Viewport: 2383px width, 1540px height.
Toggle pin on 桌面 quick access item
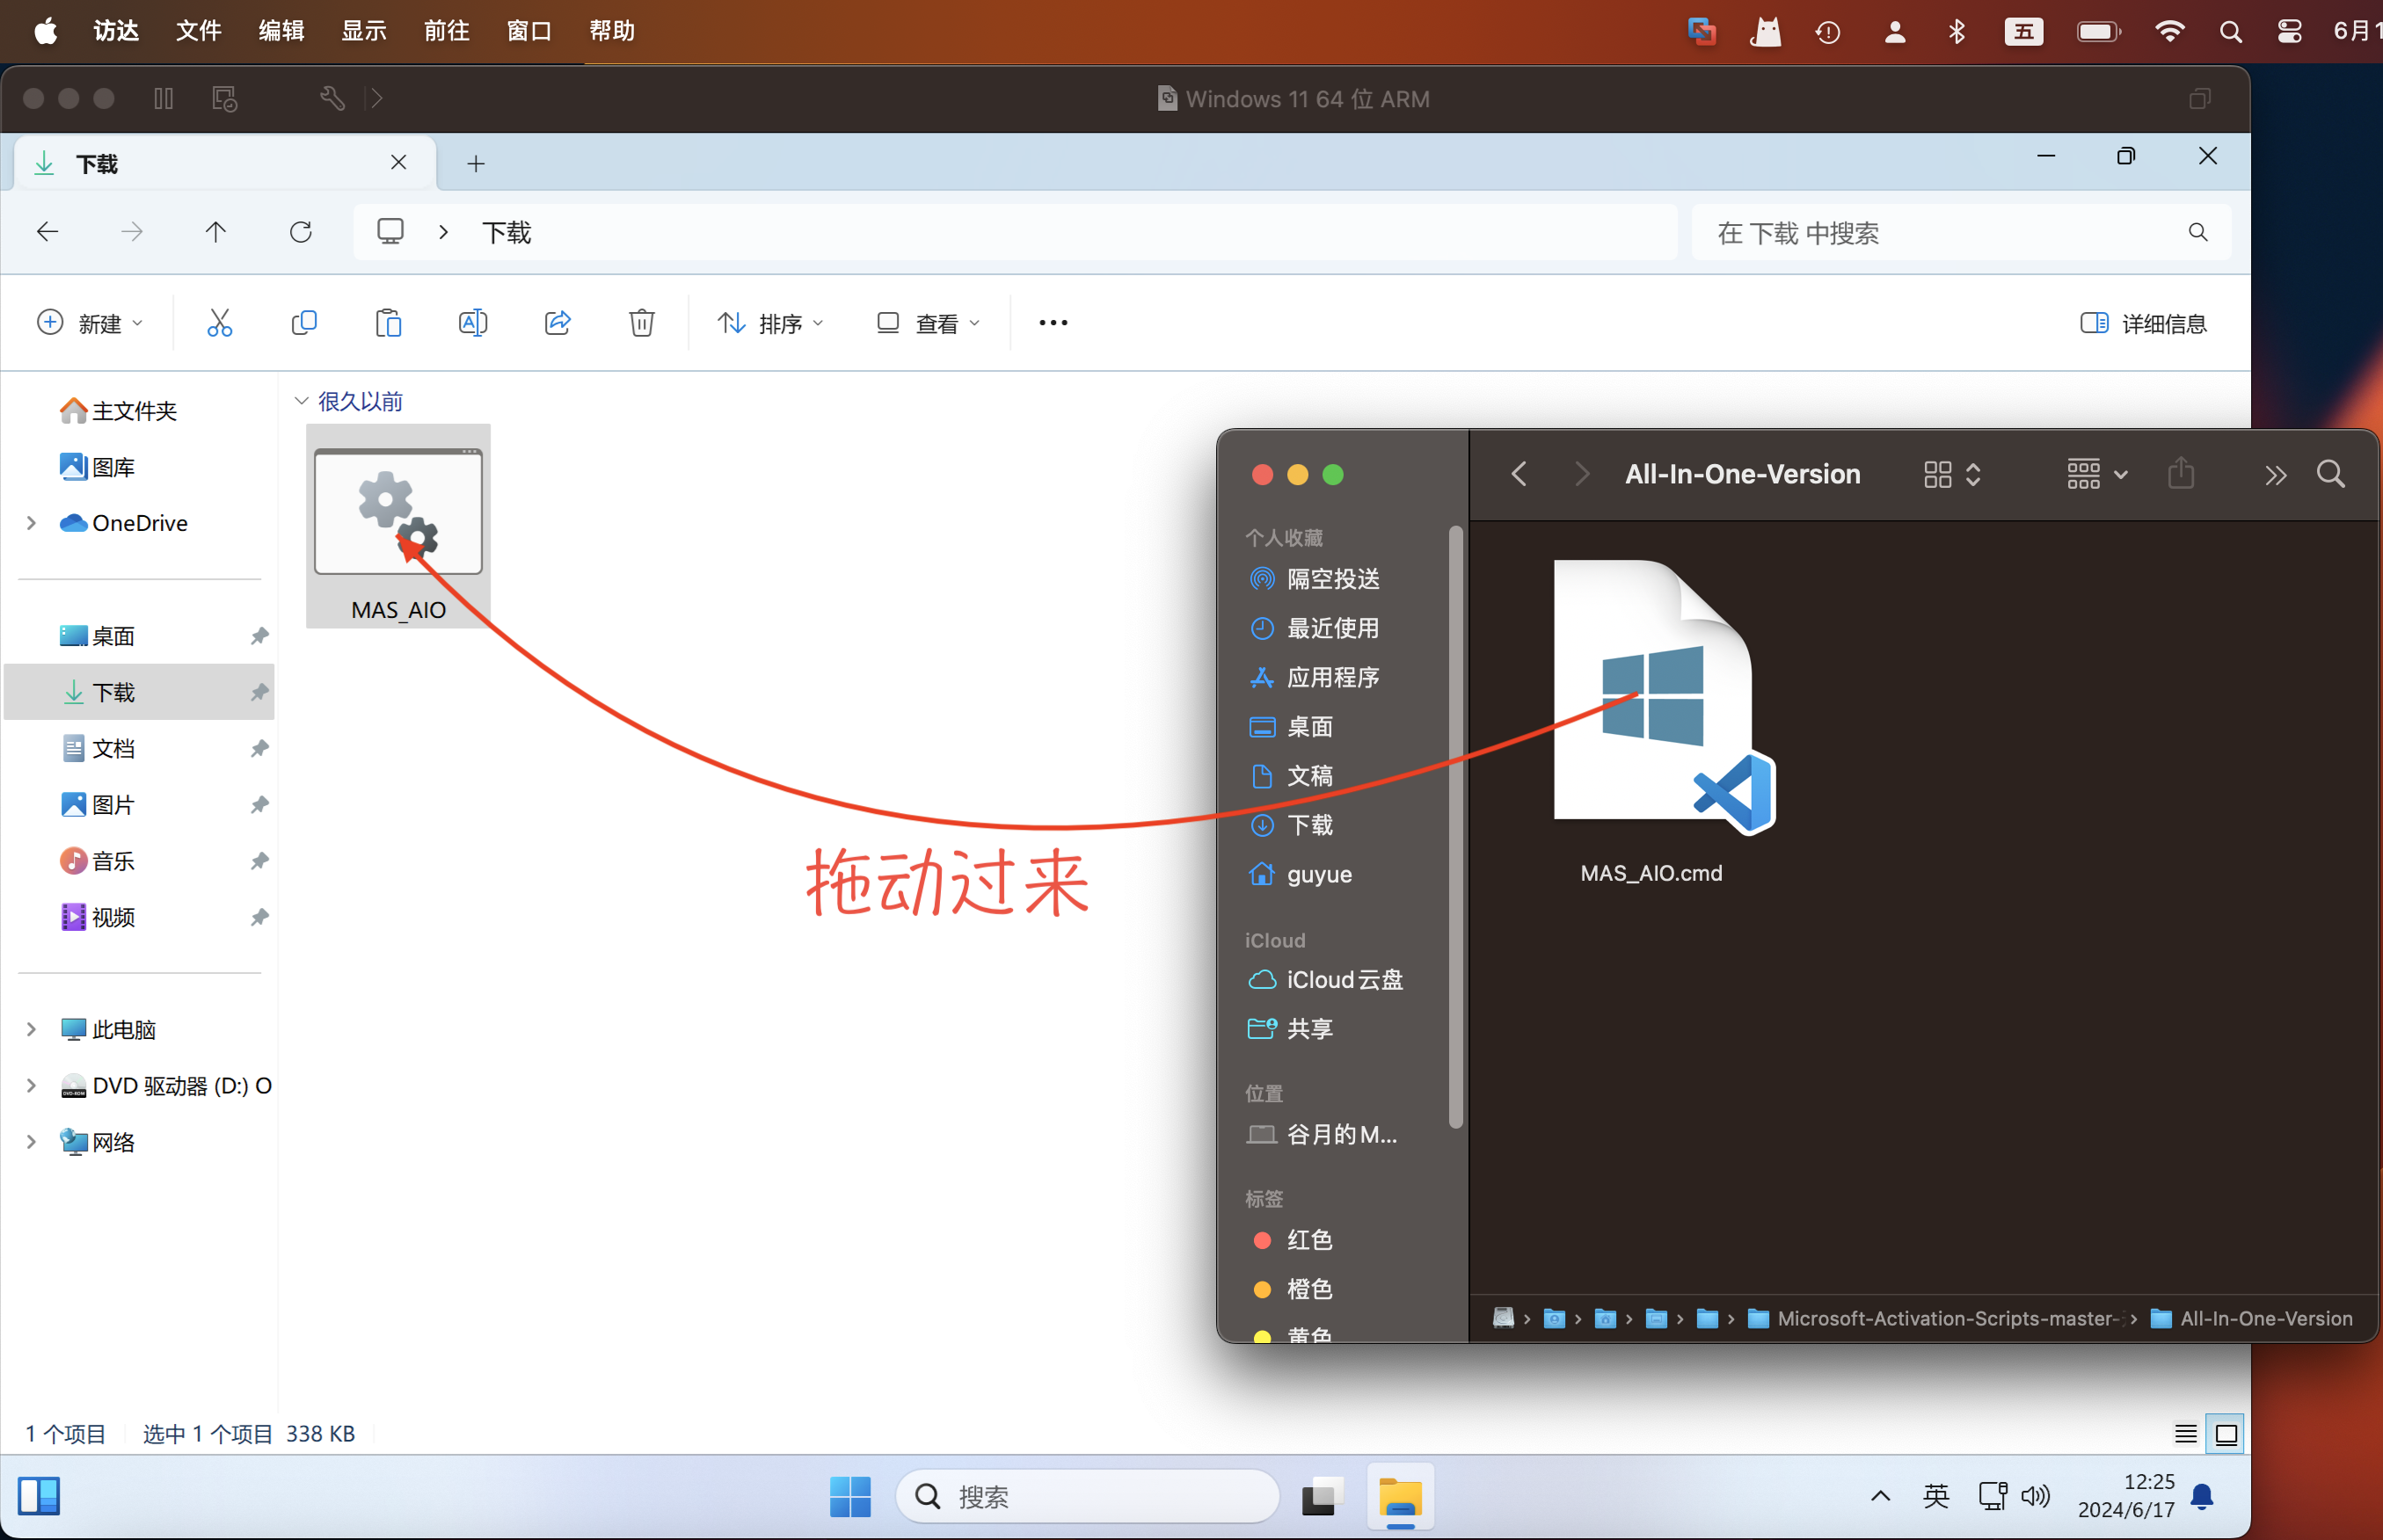tap(259, 635)
